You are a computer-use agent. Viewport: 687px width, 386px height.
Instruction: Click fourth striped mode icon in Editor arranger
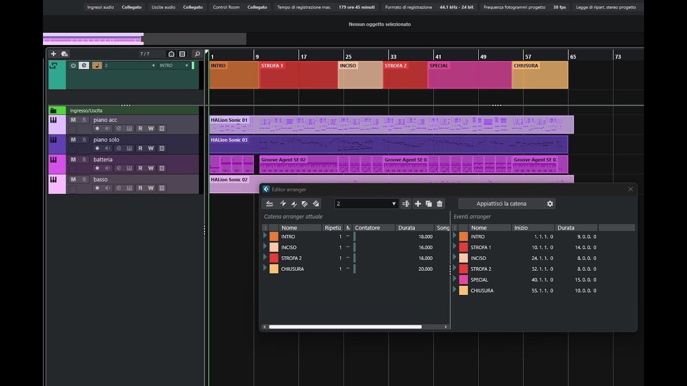305,204
